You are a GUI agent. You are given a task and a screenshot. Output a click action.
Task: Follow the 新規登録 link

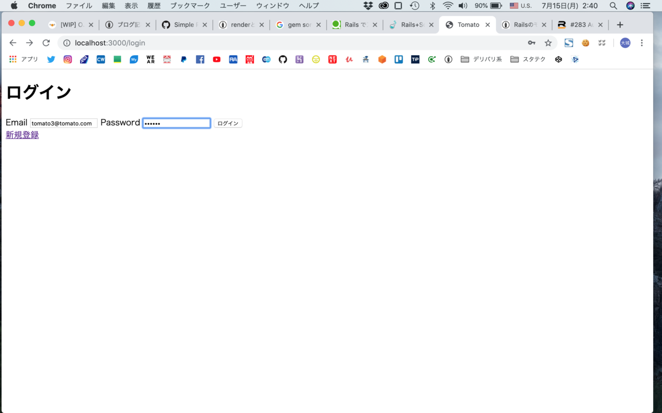click(x=22, y=134)
